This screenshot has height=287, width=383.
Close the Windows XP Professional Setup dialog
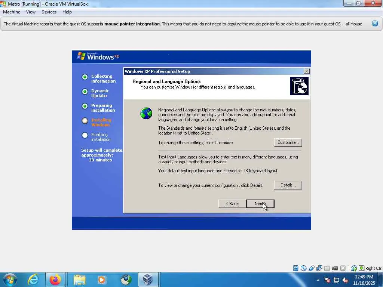(306, 71)
